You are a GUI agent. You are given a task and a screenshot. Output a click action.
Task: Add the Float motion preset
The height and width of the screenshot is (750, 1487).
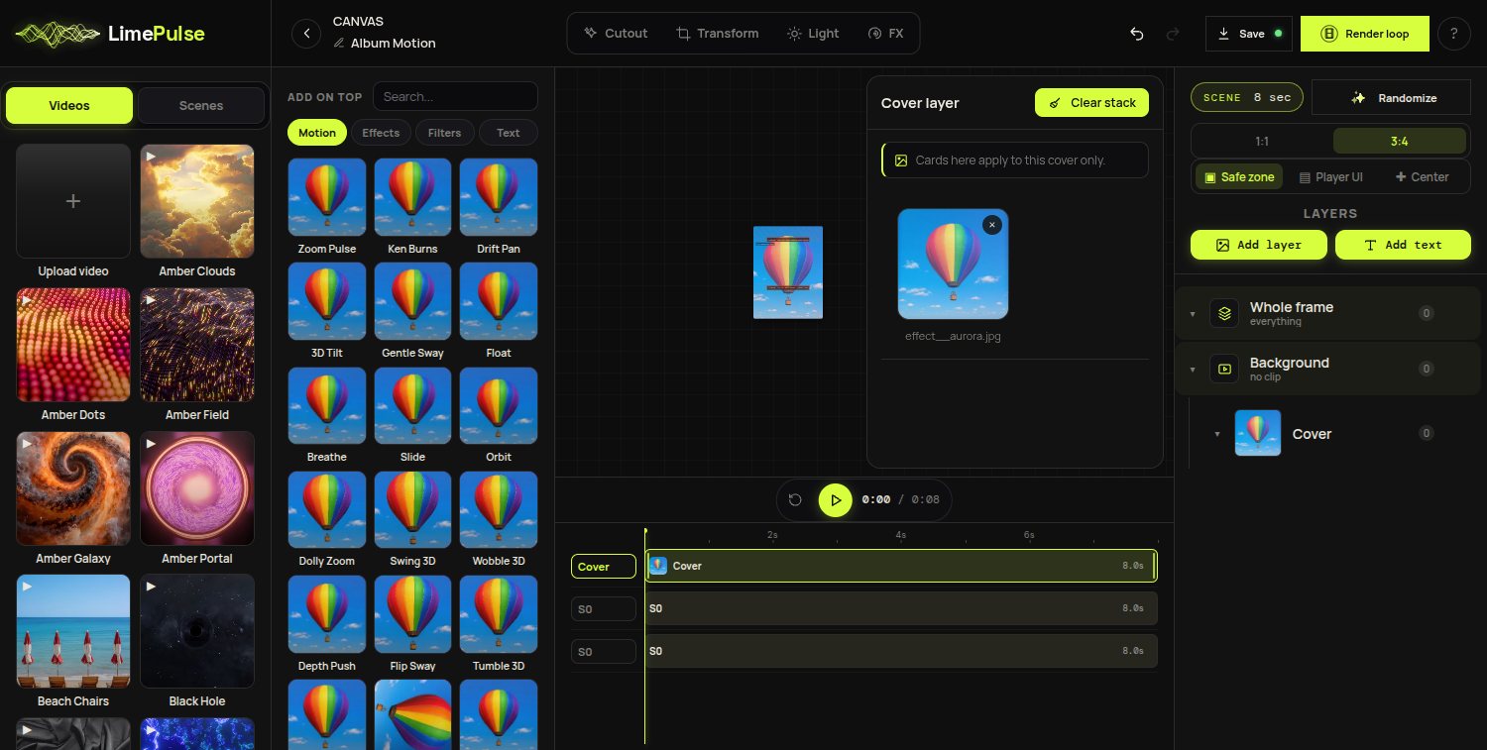[499, 301]
